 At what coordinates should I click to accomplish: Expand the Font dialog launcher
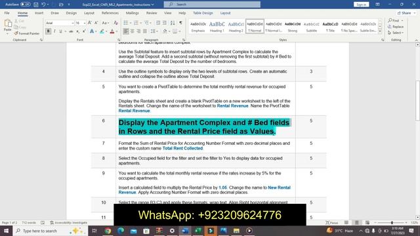[118, 40]
